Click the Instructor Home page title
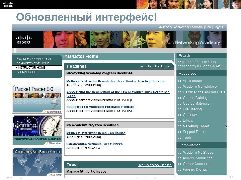Viewport: 241px width, 180px height. pos(81,56)
